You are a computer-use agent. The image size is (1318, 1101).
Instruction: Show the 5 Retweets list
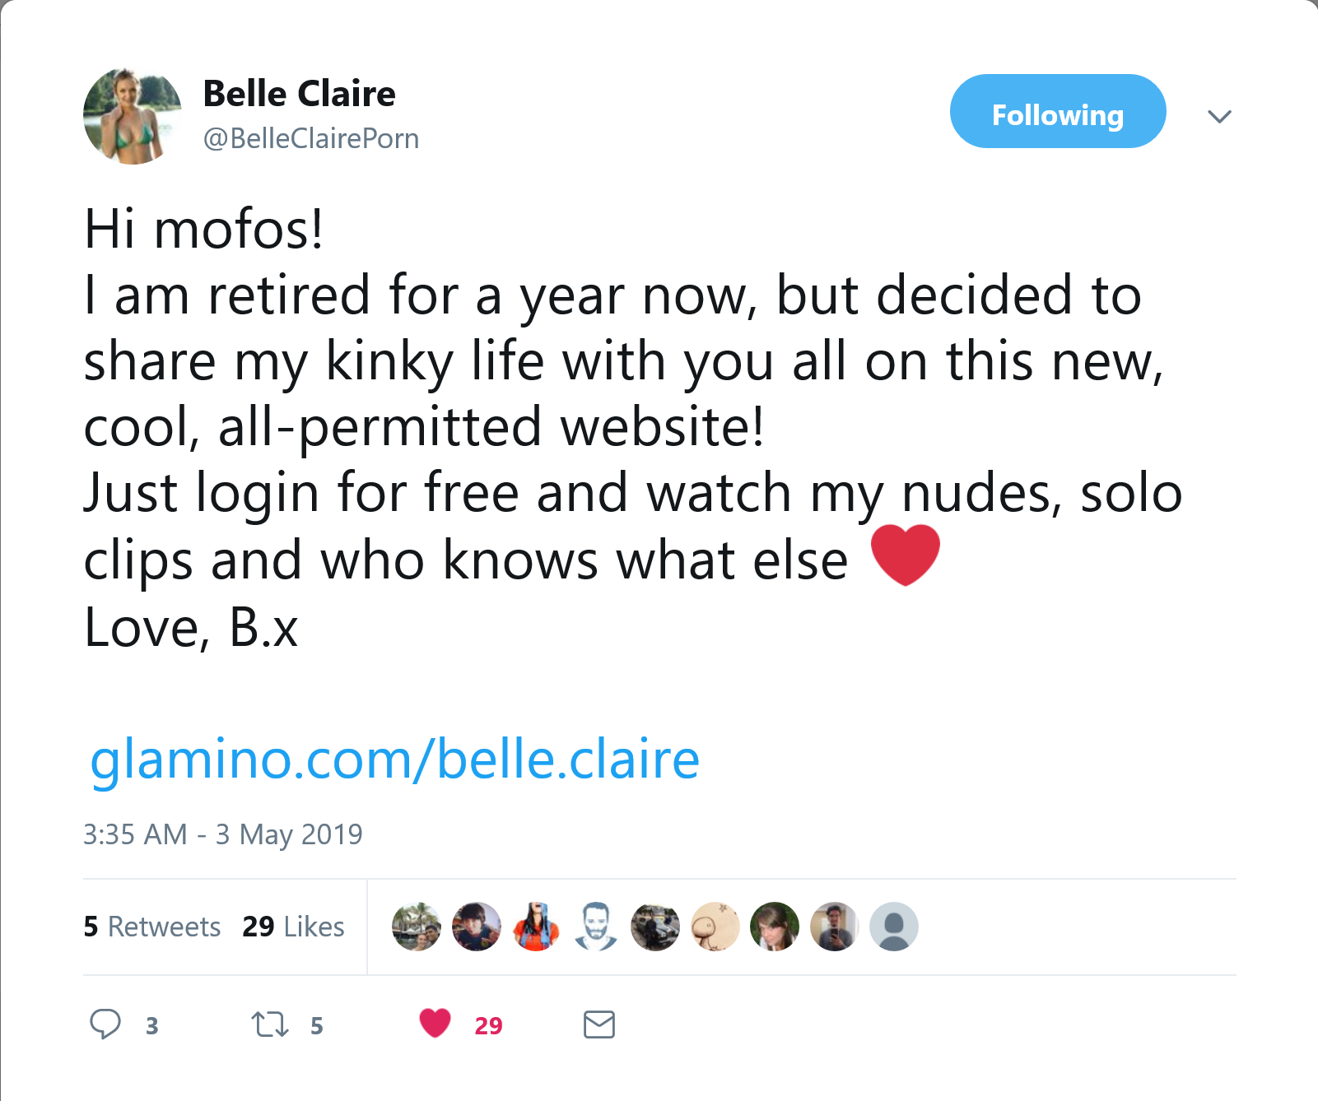[152, 927]
